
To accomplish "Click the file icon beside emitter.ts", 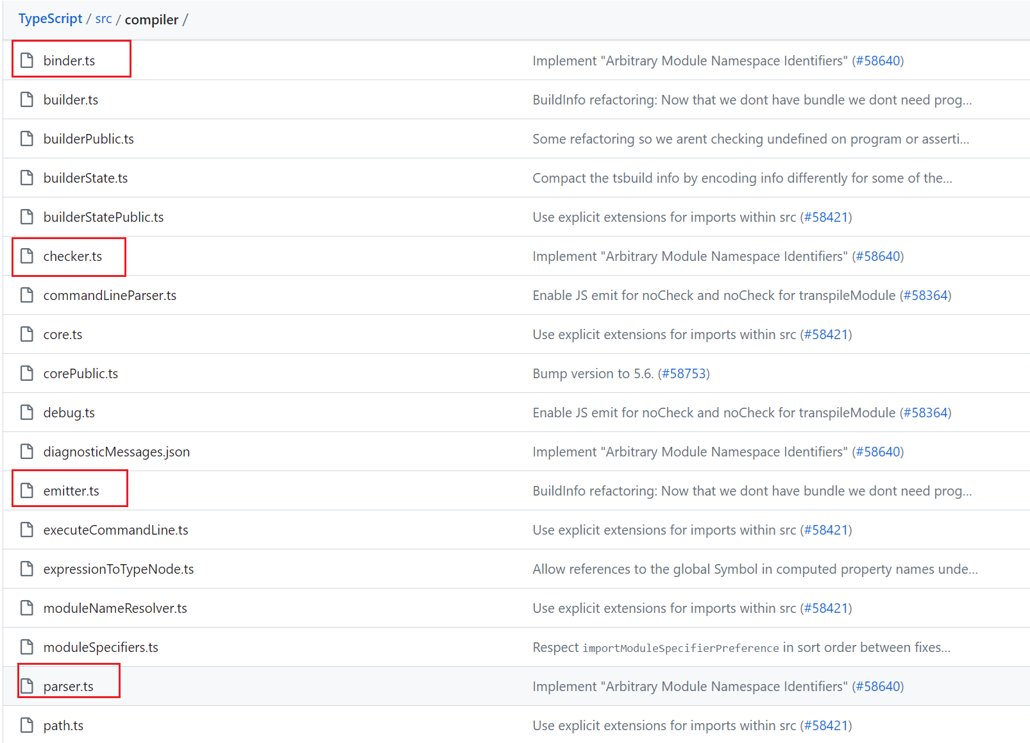I will click(26, 490).
